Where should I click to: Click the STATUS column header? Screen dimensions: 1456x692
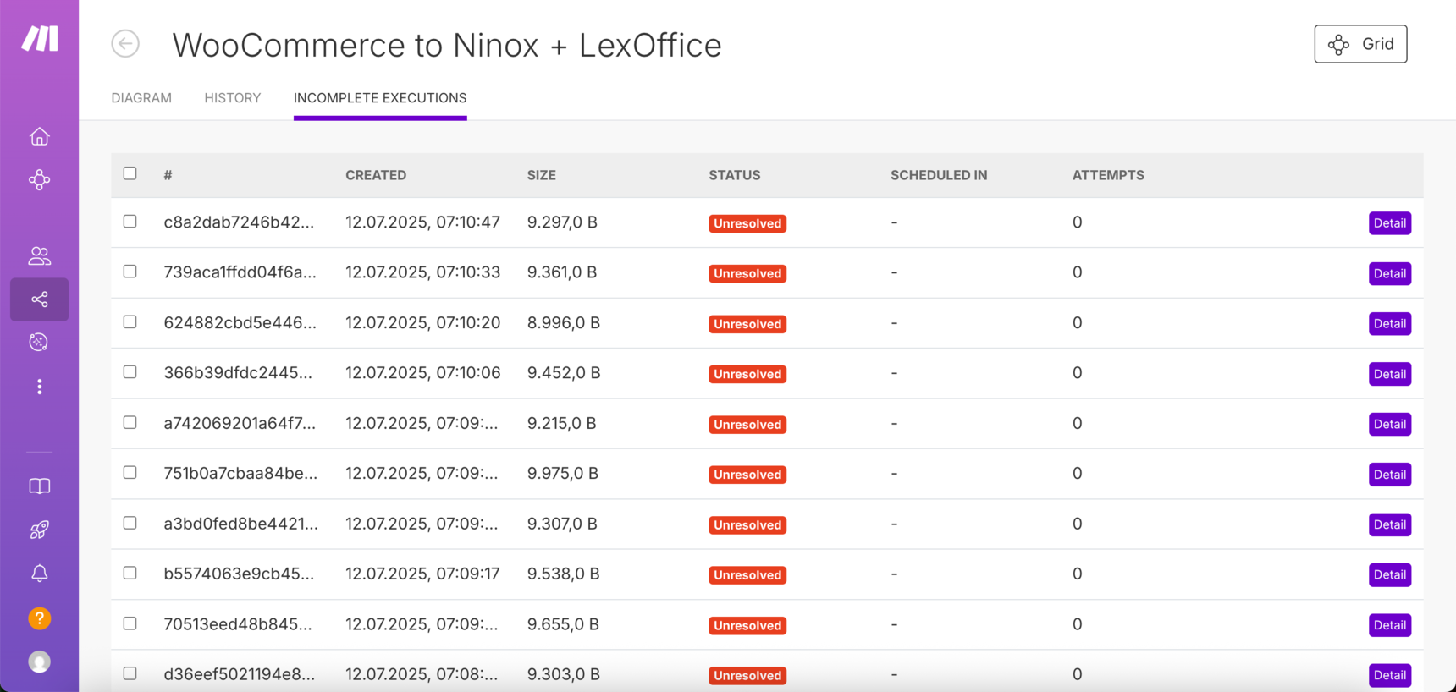[735, 175]
